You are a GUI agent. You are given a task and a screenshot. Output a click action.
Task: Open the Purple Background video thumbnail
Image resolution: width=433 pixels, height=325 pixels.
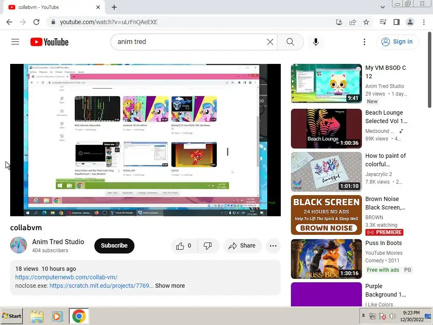(x=326, y=295)
